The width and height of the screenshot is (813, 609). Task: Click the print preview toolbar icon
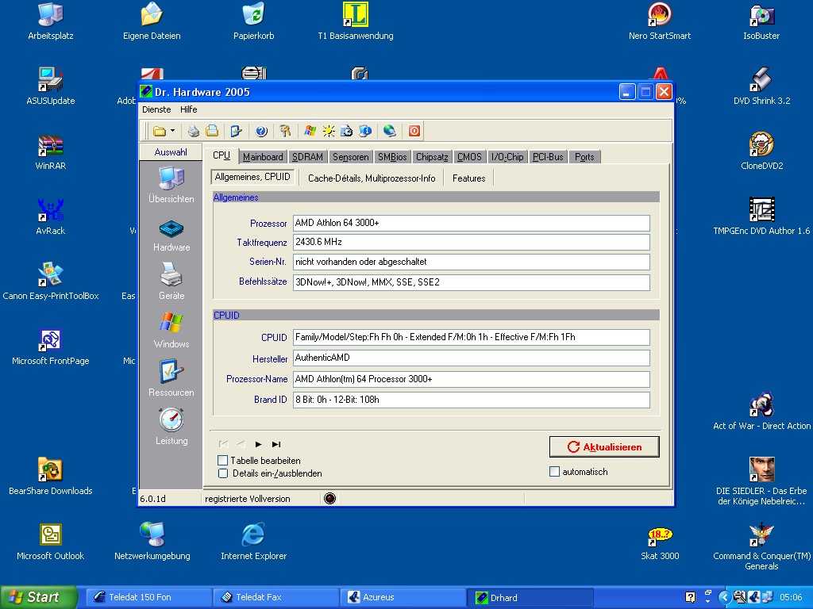click(211, 131)
